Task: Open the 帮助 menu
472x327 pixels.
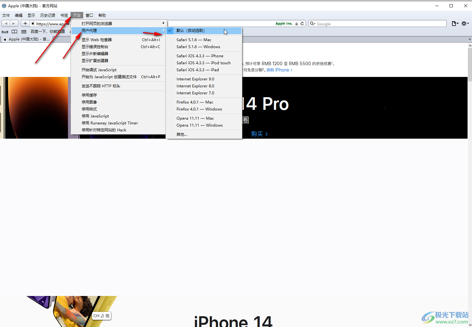Action: [x=102, y=15]
